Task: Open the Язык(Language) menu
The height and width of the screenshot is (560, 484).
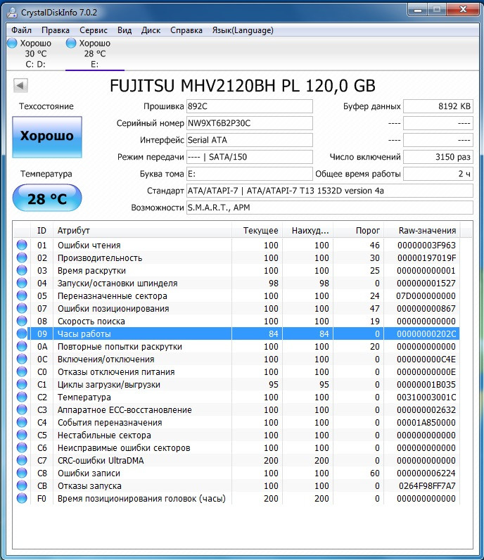Action: [x=243, y=30]
